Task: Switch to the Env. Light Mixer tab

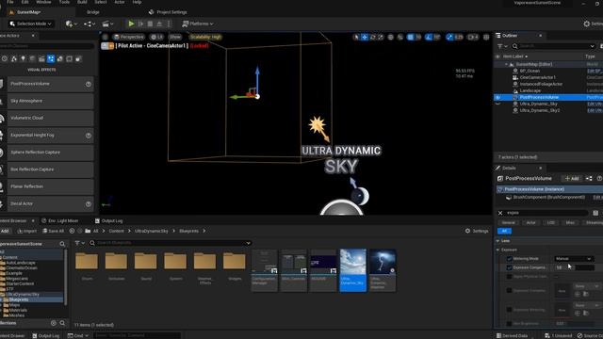Action: pyautogui.click(x=60, y=221)
